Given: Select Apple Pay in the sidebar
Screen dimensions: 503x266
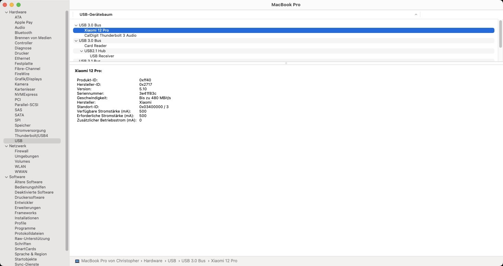Looking at the screenshot, I should tap(24, 22).
